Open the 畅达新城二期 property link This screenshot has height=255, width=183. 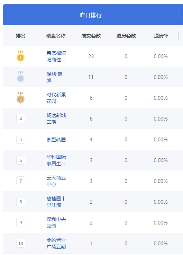pyautogui.click(x=56, y=118)
